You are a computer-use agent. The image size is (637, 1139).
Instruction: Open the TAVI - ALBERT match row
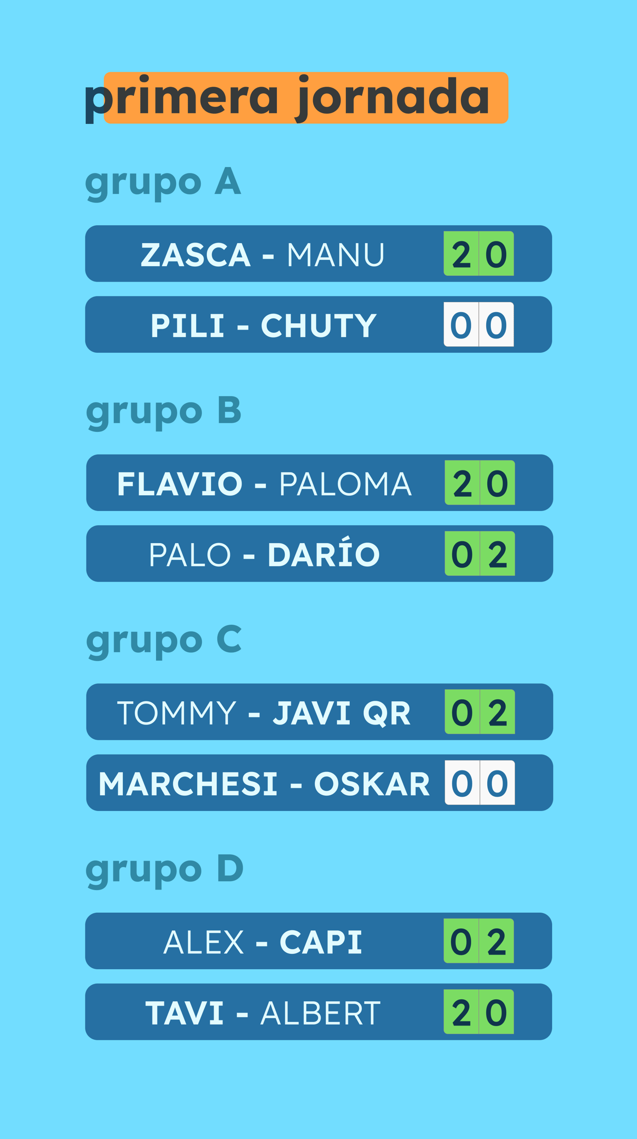[x=318, y=1012]
